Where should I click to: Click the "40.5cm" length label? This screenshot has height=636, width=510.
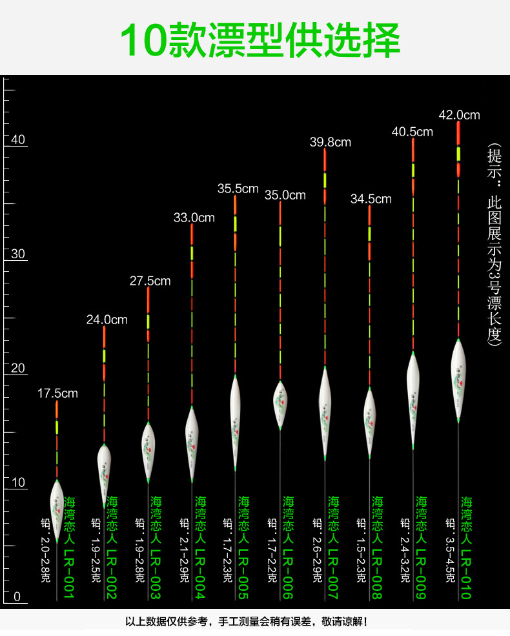coord(413,132)
